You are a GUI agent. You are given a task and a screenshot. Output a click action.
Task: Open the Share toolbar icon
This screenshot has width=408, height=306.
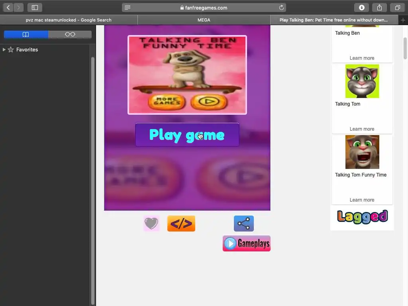pos(379,8)
